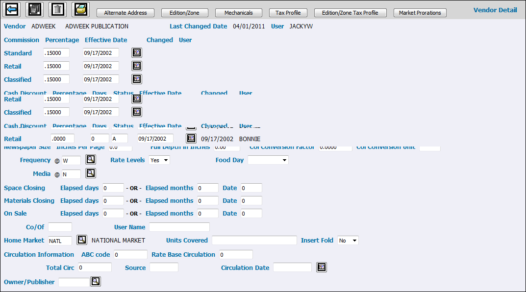Screen dimensions: 526x292
Task: Open the Alternate Address section
Action: click(125, 13)
